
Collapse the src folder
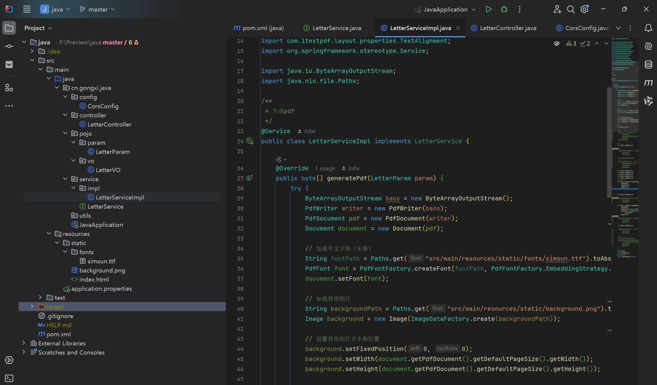tap(32, 60)
